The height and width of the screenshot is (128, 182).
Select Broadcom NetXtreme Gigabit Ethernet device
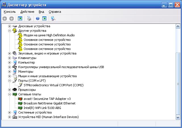coord(49,103)
